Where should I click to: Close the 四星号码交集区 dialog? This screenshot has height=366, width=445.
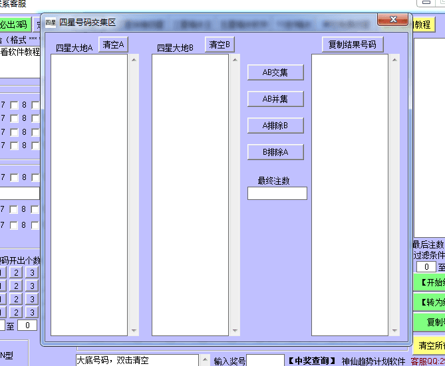tap(392, 21)
